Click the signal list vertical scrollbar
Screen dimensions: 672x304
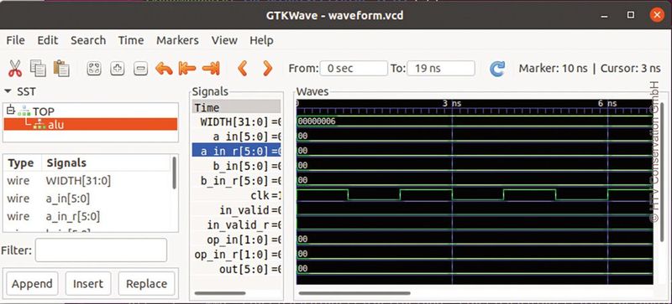click(x=174, y=173)
